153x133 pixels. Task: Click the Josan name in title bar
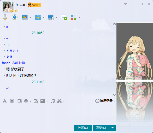tap(21, 5)
